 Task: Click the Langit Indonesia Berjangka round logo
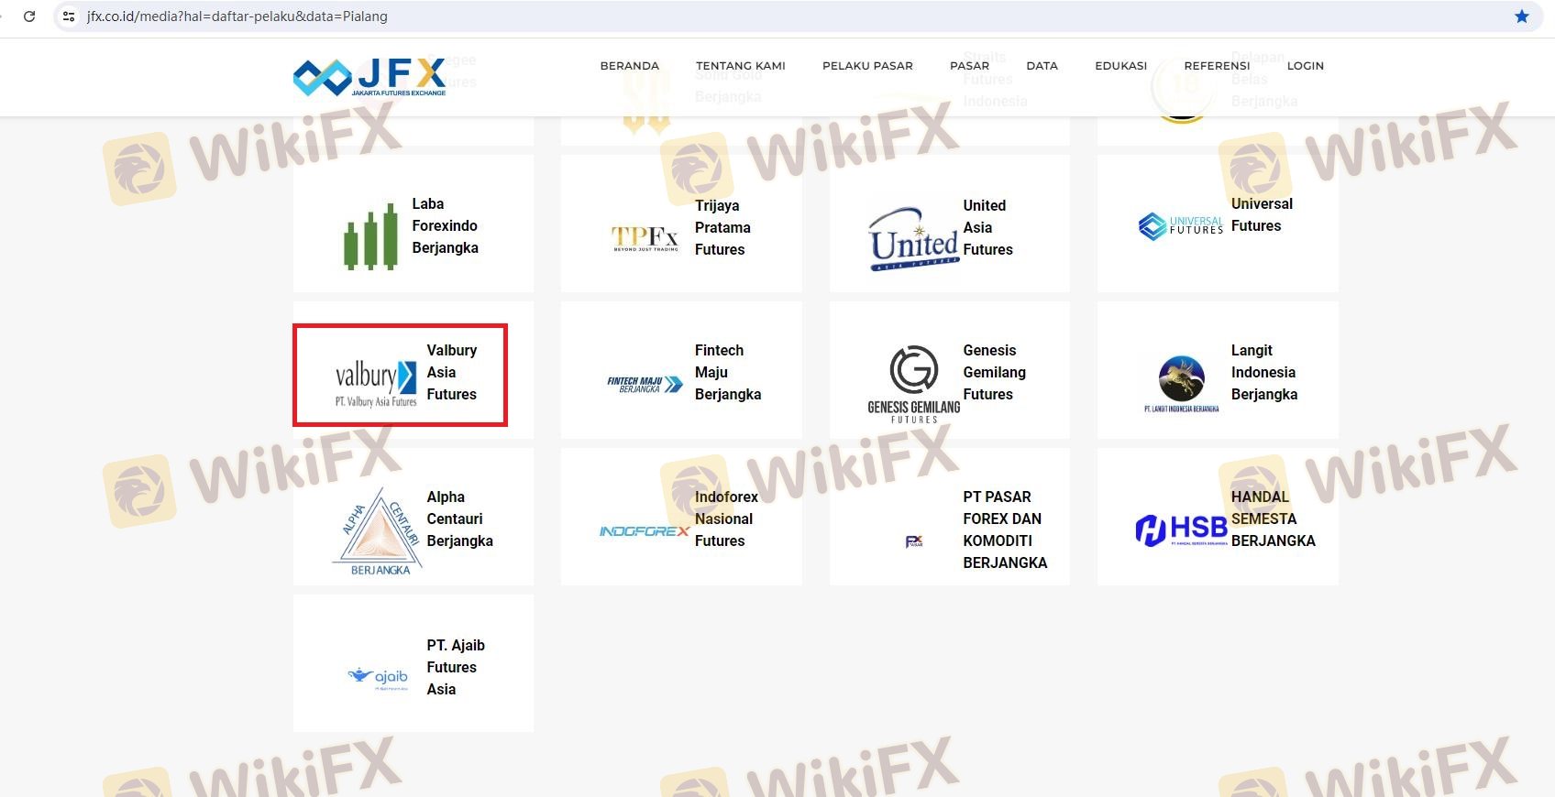[x=1182, y=384]
